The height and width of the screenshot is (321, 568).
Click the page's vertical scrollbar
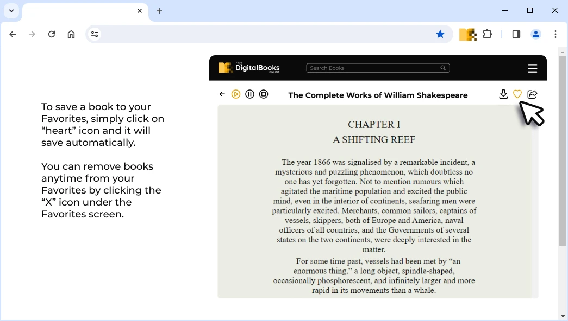[x=563, y=151]
